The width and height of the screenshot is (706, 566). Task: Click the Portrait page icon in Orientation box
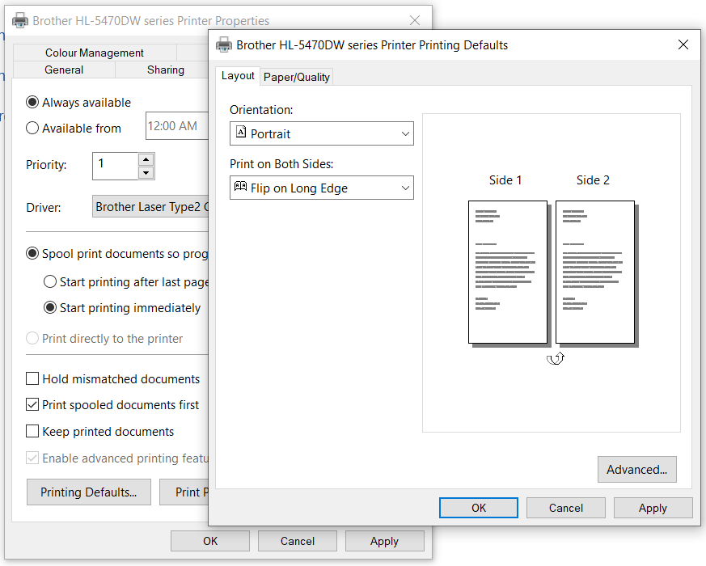coord(241,133)
